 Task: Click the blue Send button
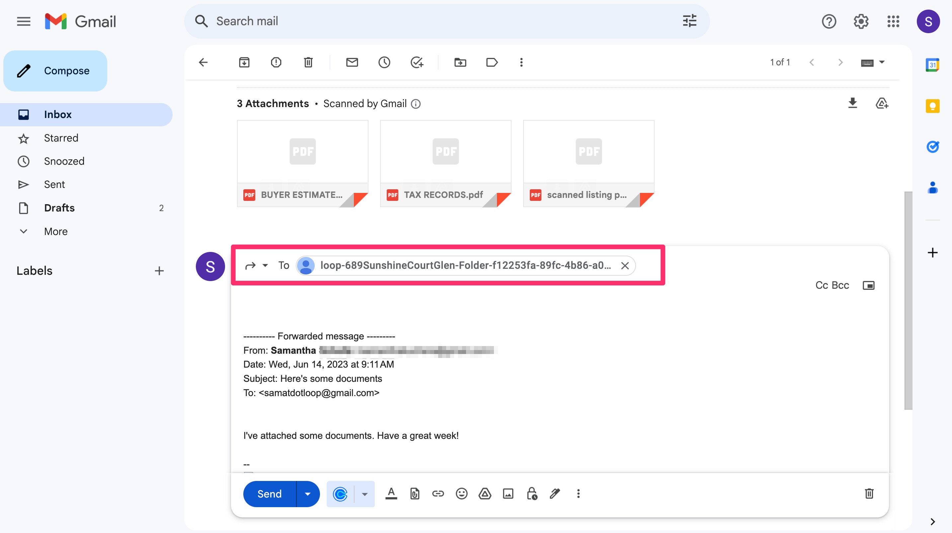[270, 494]
